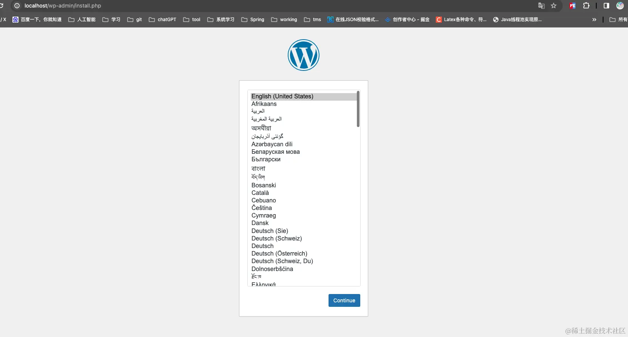The image size is (628, 337).
Task: Select অসমীয়া in the language list
Action: pyautogui.click(x=304, y=128)
